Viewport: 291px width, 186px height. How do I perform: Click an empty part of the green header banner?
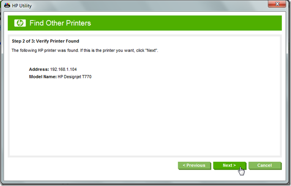click(186, 23)
